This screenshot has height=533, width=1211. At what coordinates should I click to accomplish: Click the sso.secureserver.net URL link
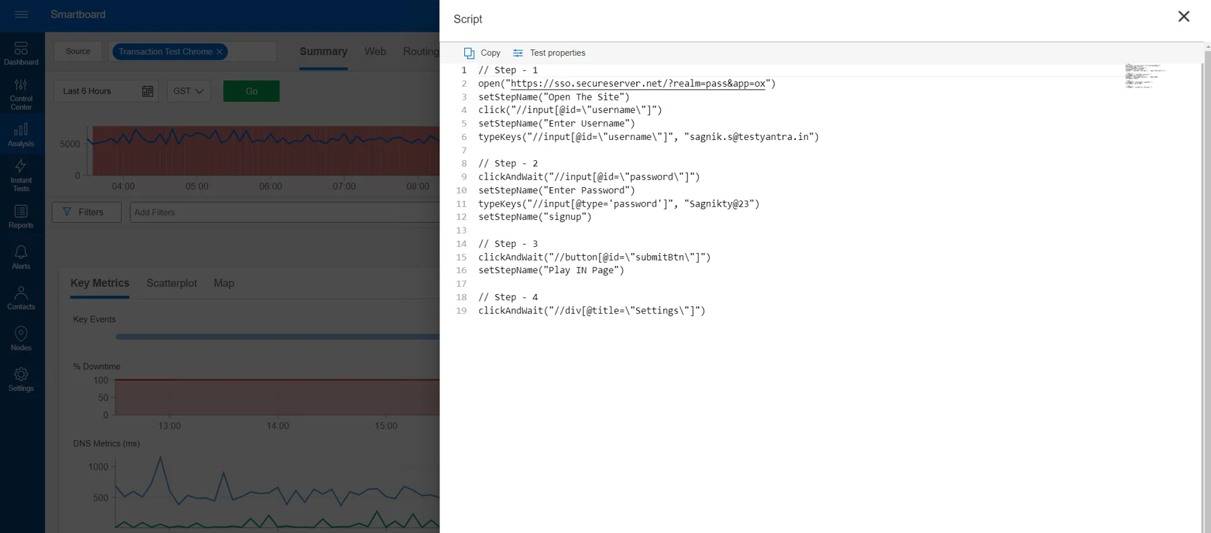(638, 83)
